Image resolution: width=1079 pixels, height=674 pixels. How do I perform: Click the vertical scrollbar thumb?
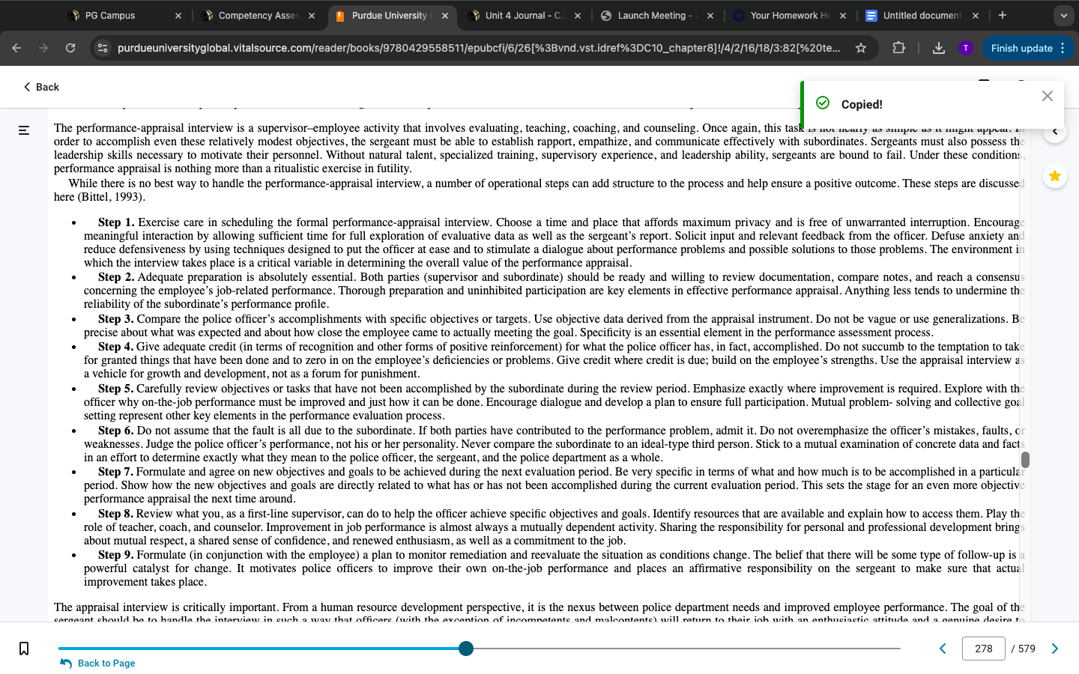[x=1025, y=460]
